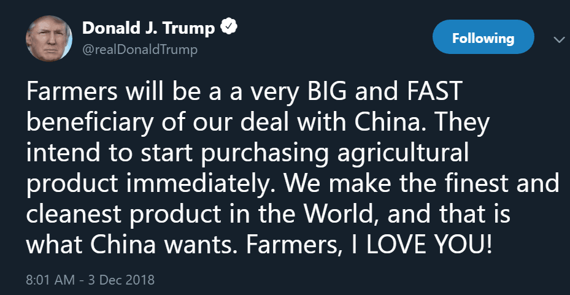Open the 8:01 AM tweet timestamp

50,281
